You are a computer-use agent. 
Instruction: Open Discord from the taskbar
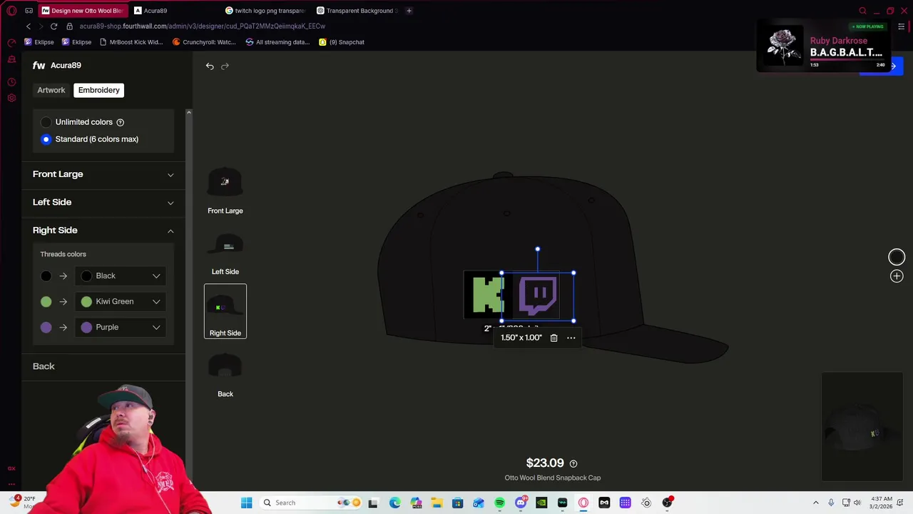[x=520, y=503]
